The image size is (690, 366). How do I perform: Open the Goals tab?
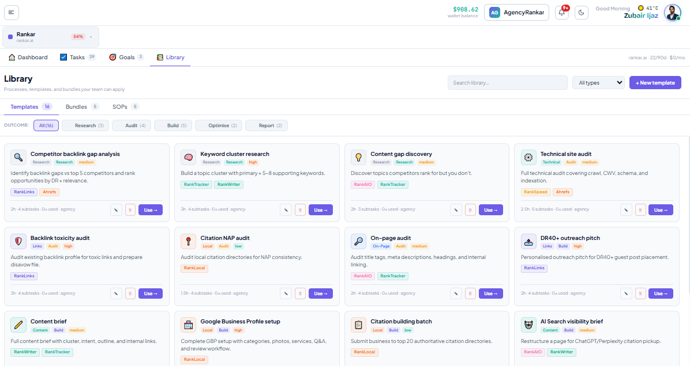(x=126, y=57)
